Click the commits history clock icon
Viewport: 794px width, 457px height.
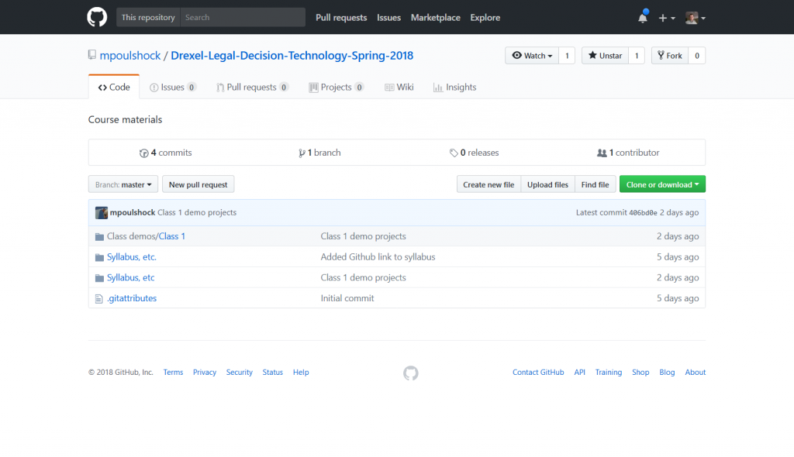143,153
